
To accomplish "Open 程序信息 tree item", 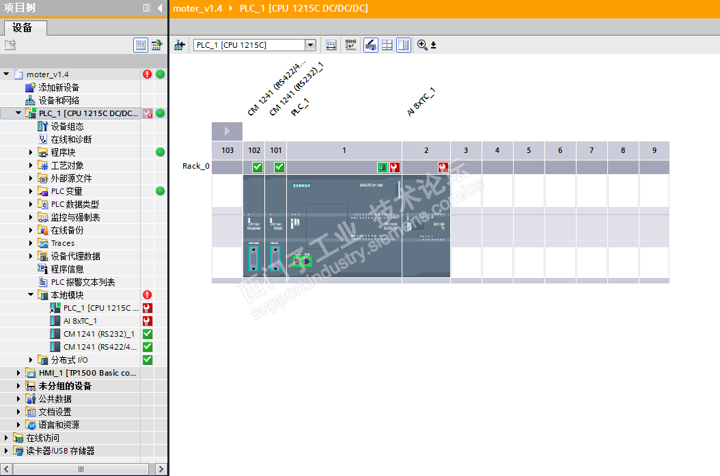I will click(x=67, y=269).
